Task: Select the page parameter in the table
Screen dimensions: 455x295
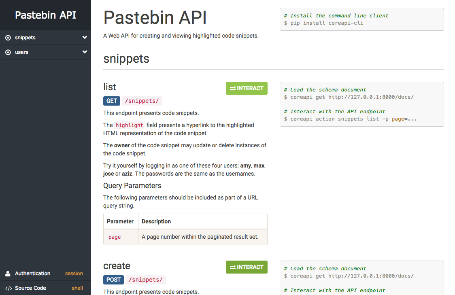Action: coord(114,237)
